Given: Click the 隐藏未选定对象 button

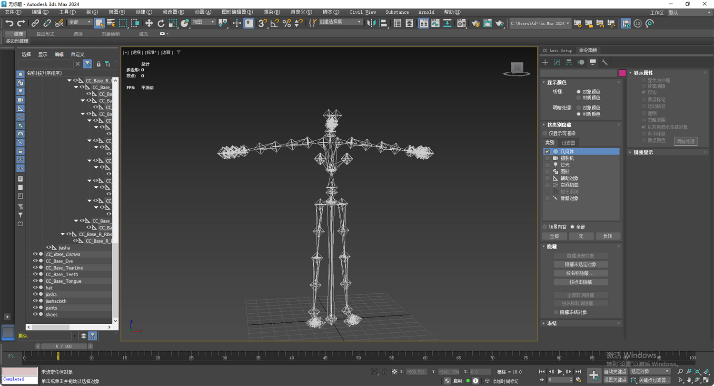Looking at the screenshot, I should (581, 264).
